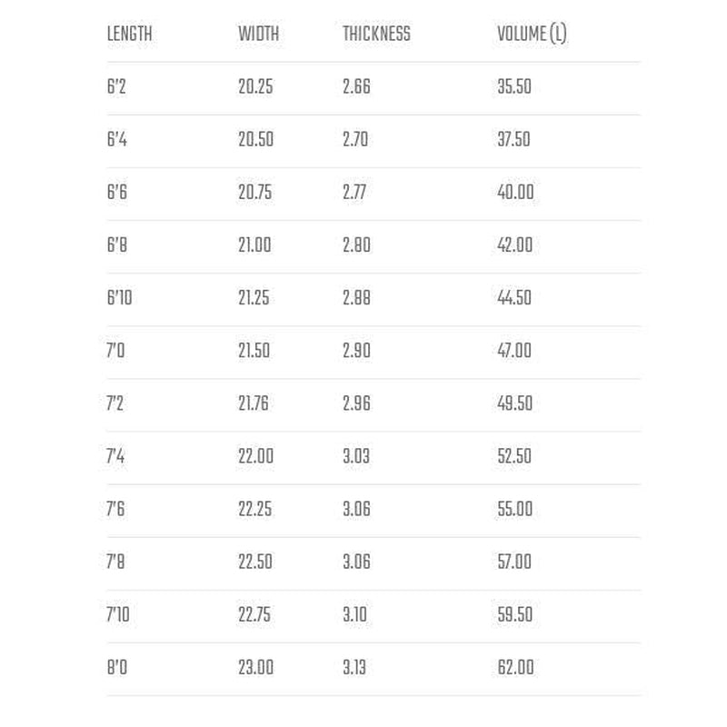
Task: Select the 7'6 length cell
Action: tap(115, 510)
